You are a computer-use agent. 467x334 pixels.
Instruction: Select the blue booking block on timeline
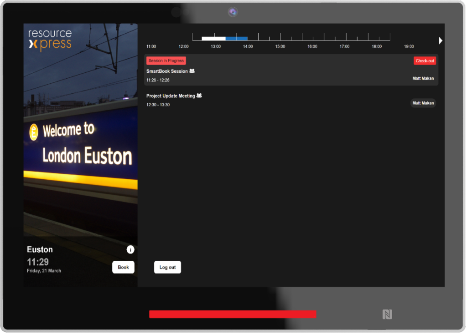[x=237, y=39]
